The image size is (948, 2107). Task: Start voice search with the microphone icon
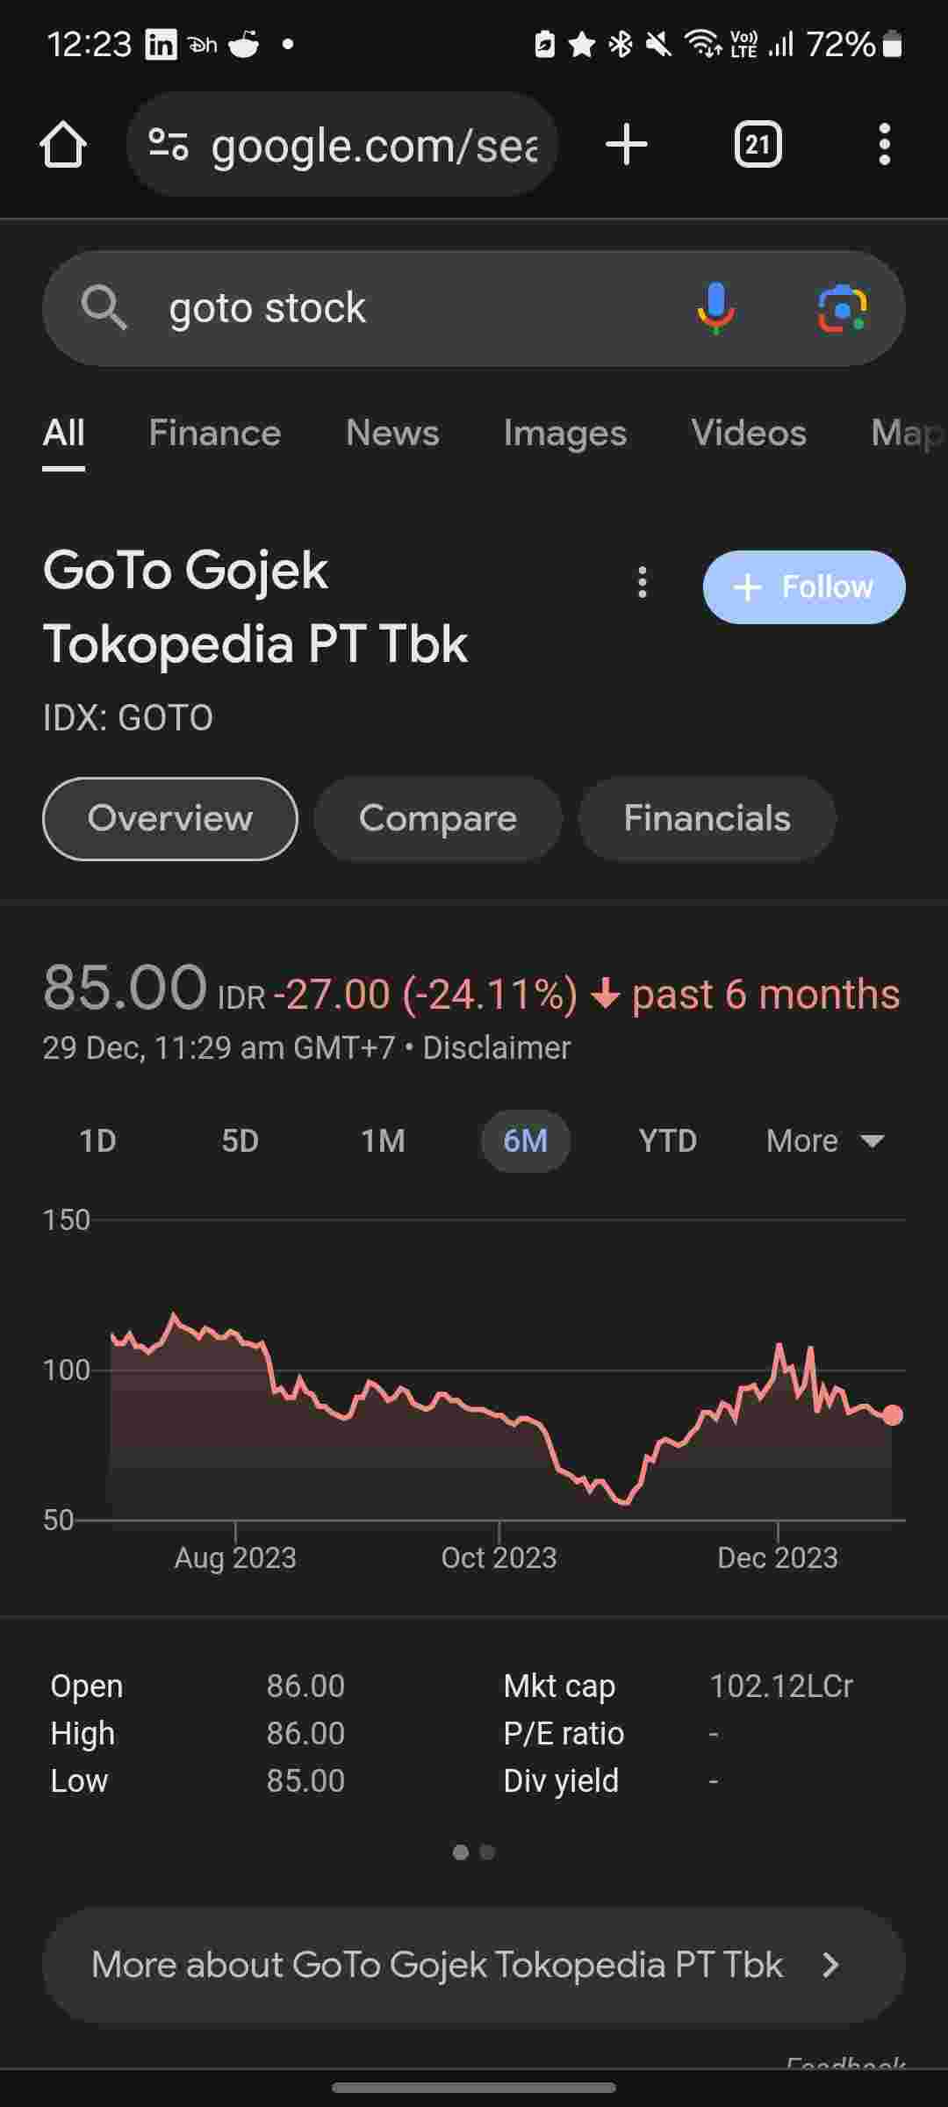716,308
